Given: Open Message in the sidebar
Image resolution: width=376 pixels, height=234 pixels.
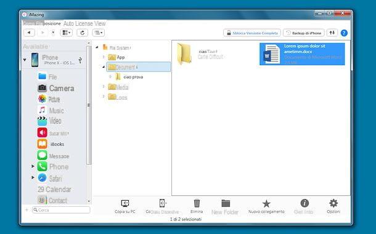Looking at the screenshot, I should [x=53, y=156].
